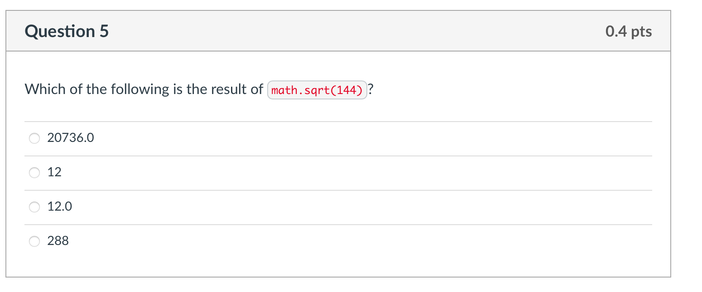Click the 288 answer label text

pos(58,241)
